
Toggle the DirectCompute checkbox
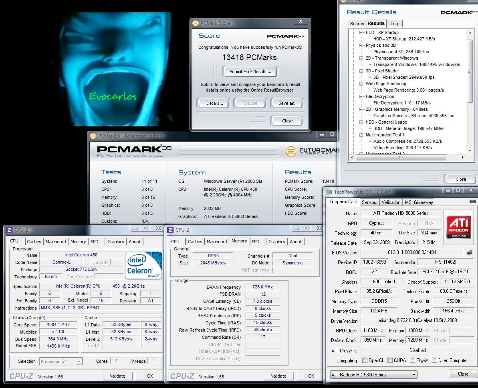(434, 360)
